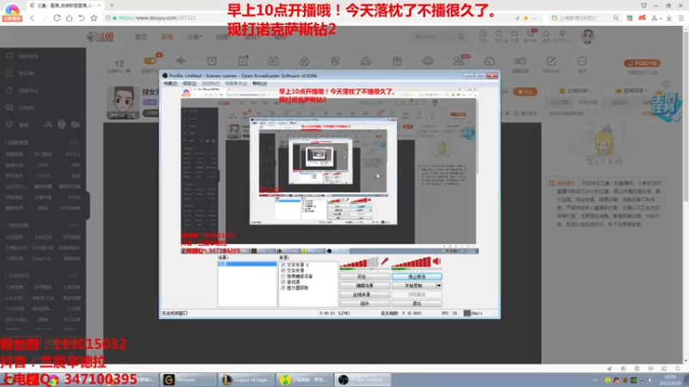Open the heart follow icon in Douyu header
The image size is (689, 387).
coord(499,34)
